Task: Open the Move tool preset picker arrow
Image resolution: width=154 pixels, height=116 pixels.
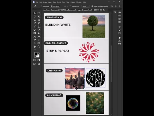Action: point(68,6)
